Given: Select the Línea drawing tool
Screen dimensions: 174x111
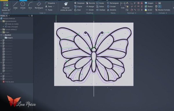Looking at the screenshot, I should point(15,6).
